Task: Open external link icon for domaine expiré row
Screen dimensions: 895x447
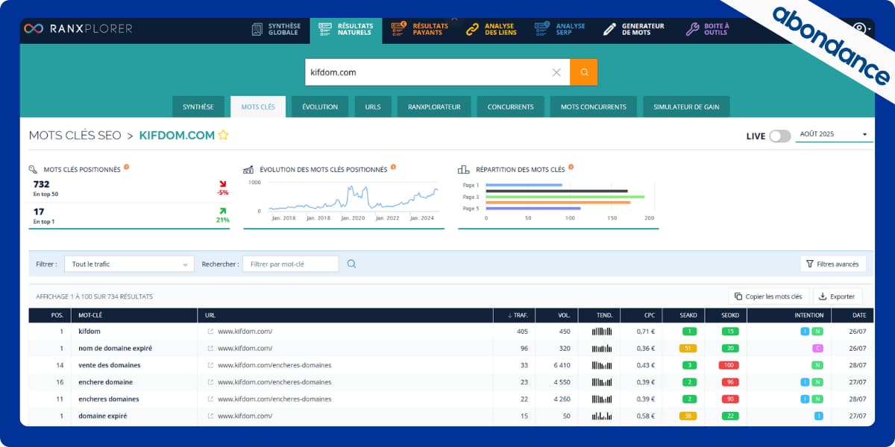Action: pyautogui.click(x=210, y=416)
